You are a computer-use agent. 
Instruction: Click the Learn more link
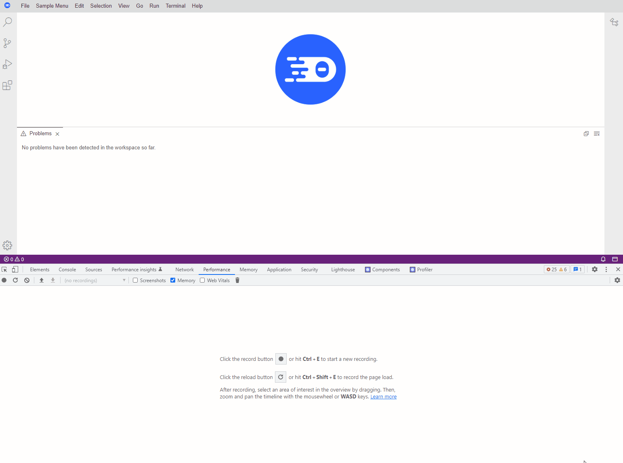click(x=383, y=396)
